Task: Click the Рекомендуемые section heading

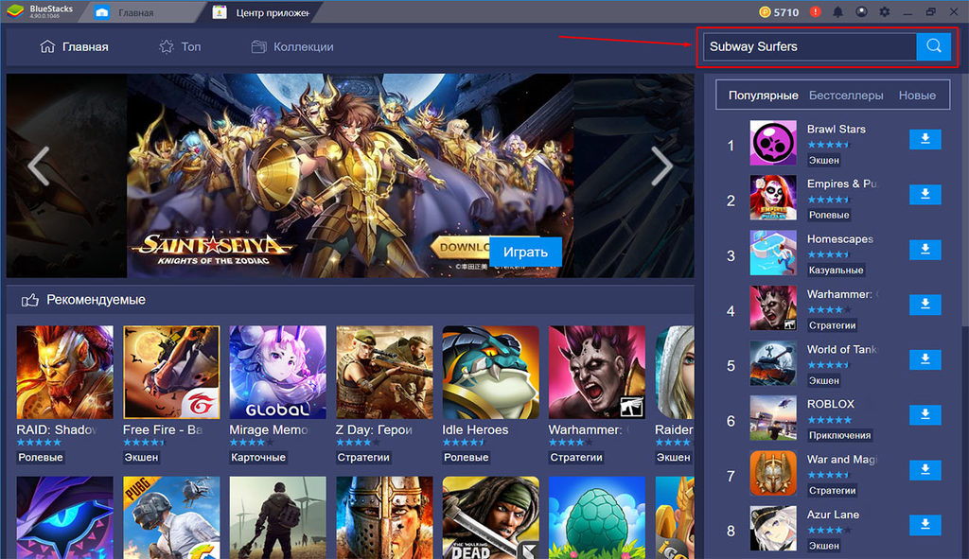Action: (x=97, y=300)
